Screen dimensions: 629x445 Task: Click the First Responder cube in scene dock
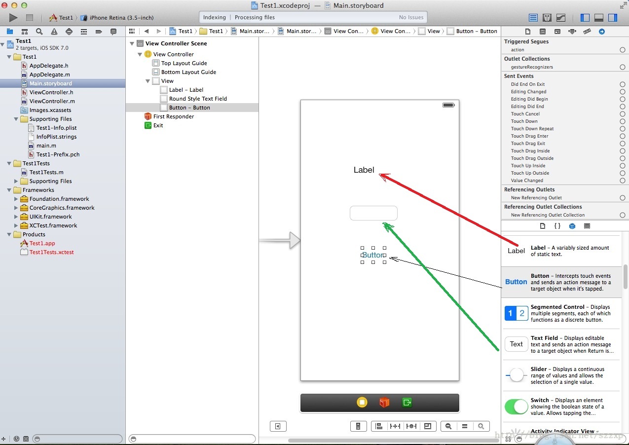pos(384,403)
